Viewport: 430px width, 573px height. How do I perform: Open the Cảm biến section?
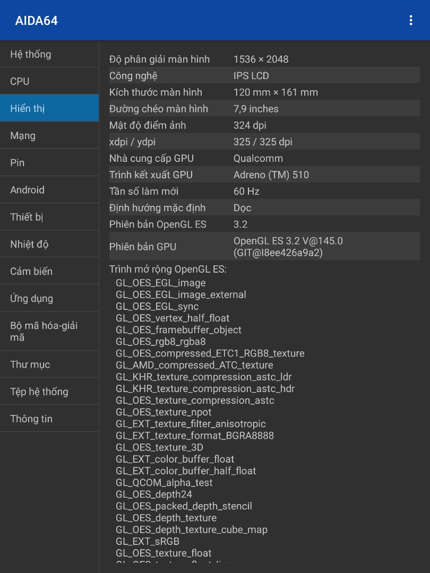click(49, 271)
